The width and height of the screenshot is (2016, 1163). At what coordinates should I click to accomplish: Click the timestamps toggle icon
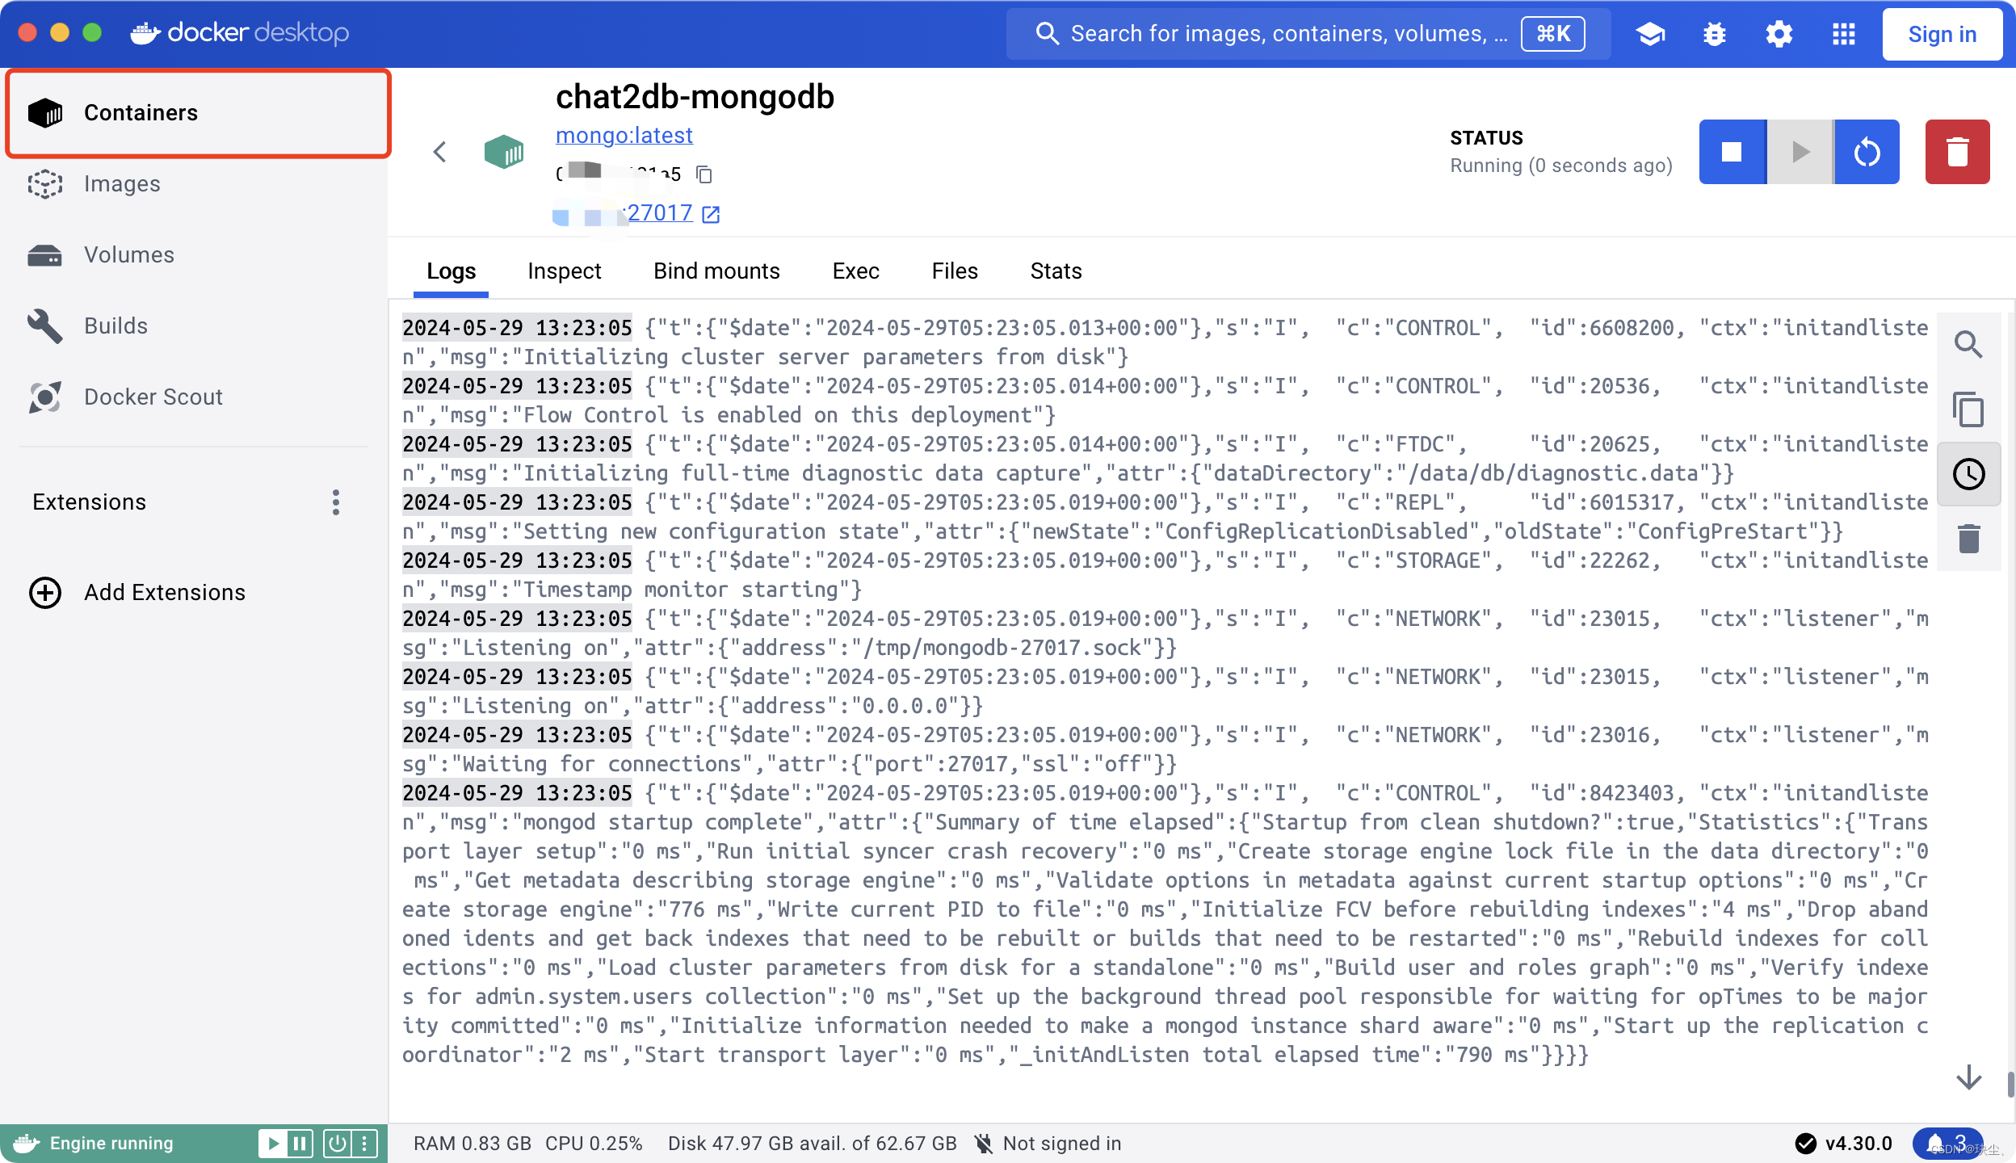click(x=1970, y=473)
